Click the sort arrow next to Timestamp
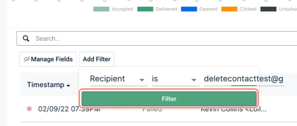 pyautogui.click(x=68, y=85)
